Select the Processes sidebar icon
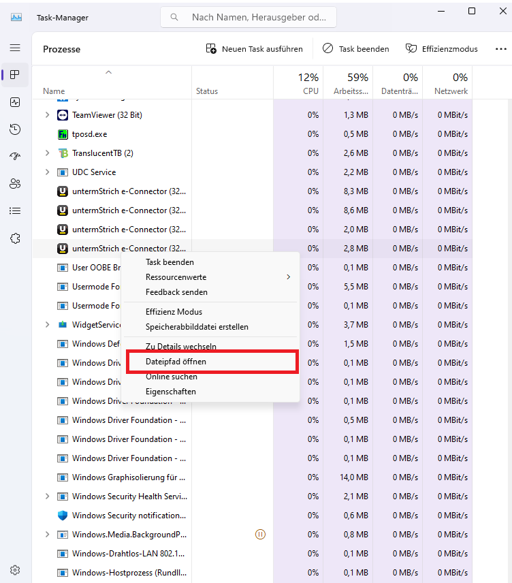 point(15,75)
